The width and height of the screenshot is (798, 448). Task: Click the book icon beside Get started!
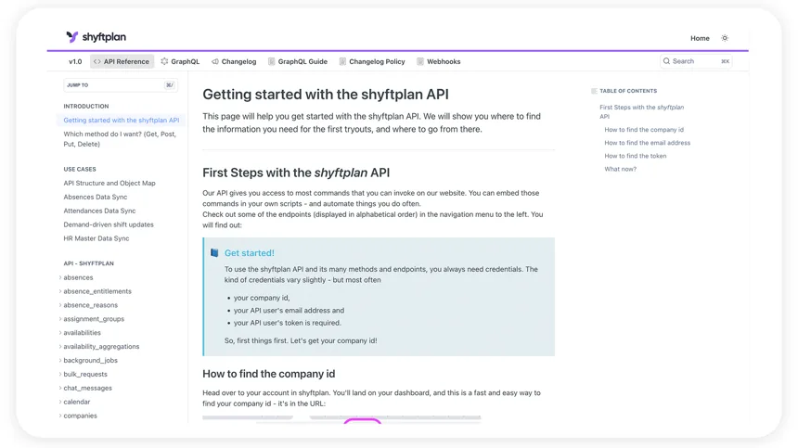[214, 252]
